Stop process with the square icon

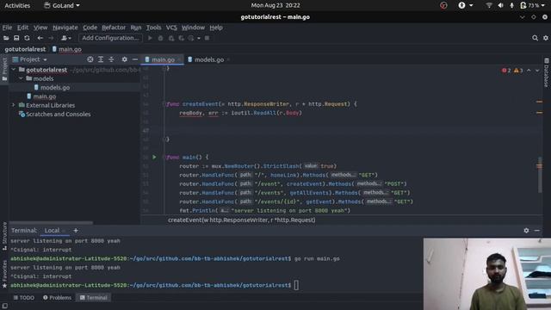207,38
